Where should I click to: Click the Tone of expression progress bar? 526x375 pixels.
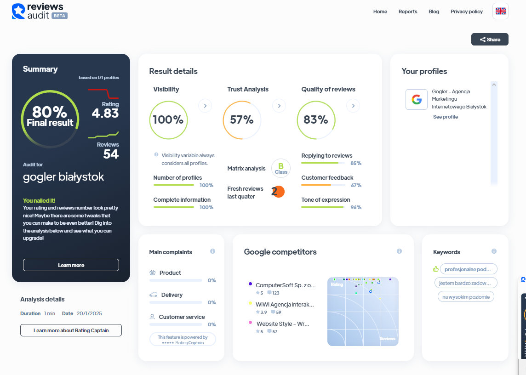[323, 207]
